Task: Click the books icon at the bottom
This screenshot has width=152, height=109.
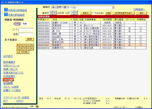Action: 37,106
